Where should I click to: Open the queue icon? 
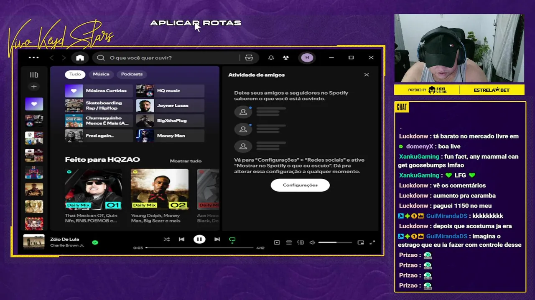(289, 242)
